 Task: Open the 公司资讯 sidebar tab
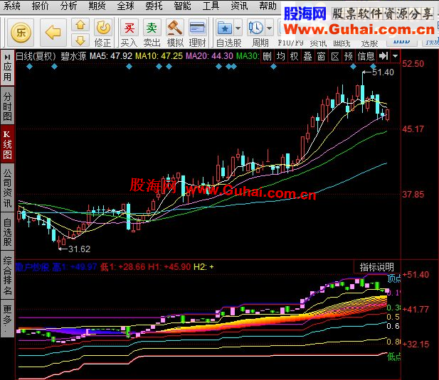[7, 188]
